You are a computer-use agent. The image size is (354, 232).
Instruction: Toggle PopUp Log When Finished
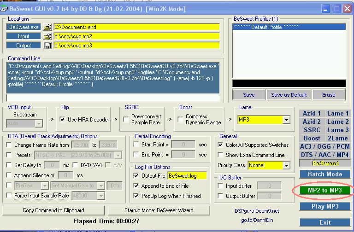pos(136,196)
